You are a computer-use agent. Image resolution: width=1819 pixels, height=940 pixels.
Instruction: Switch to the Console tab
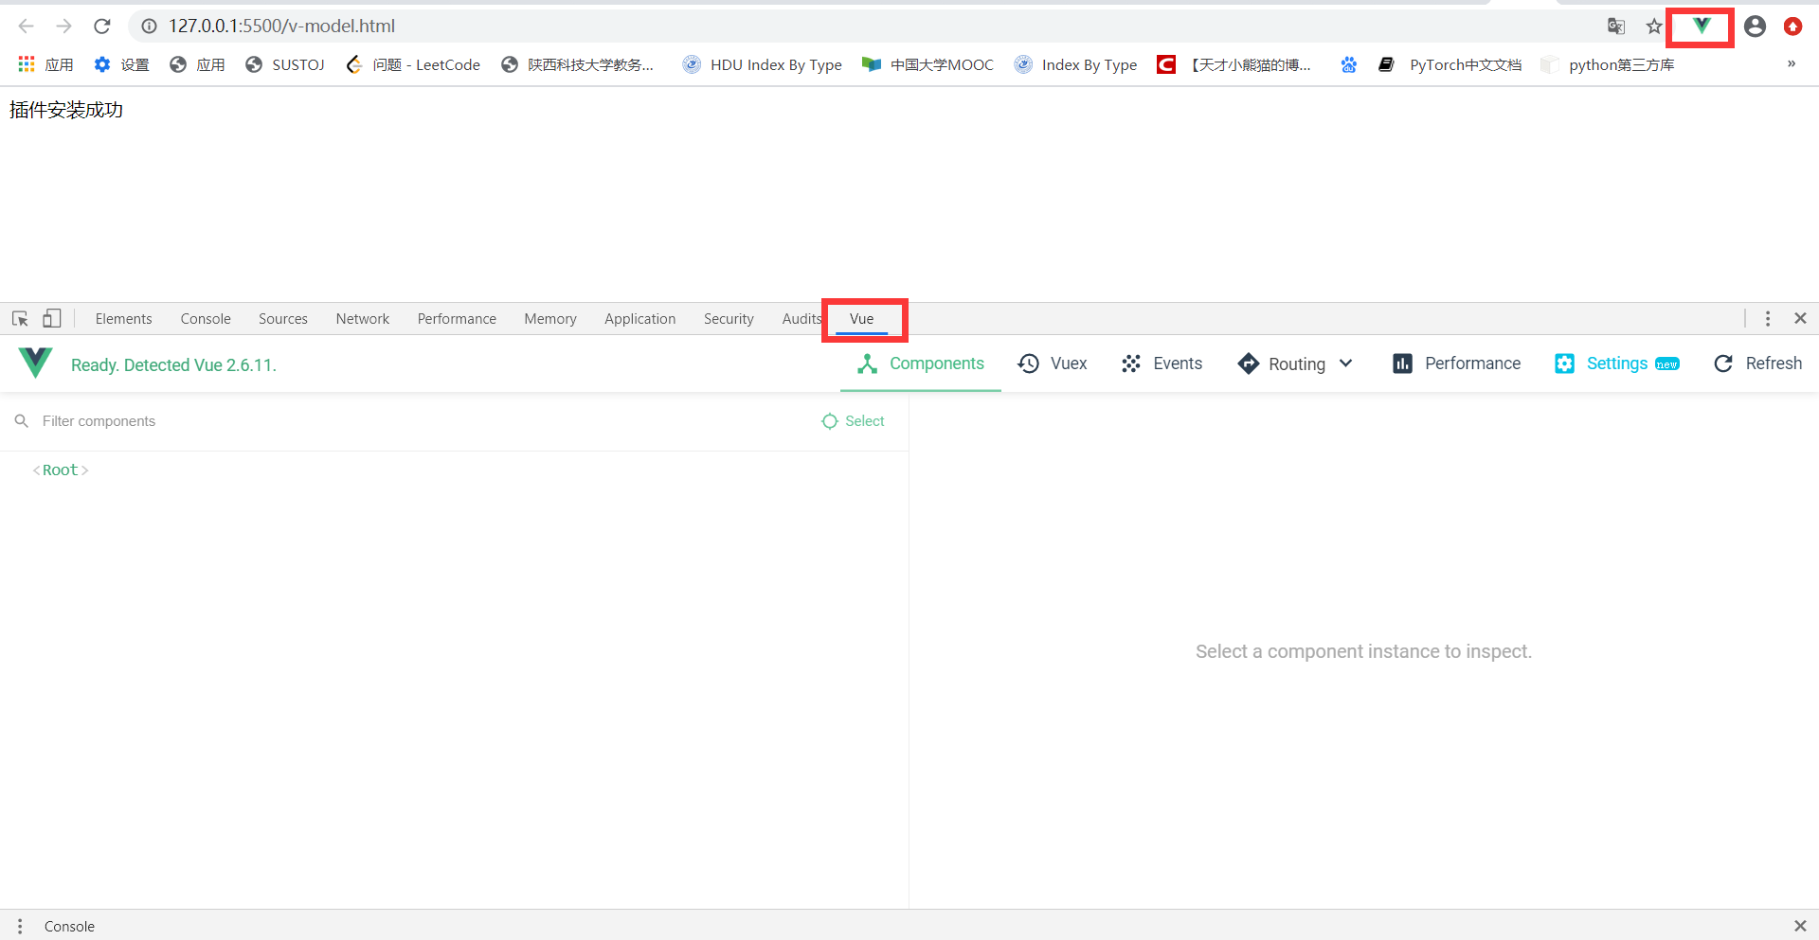pos(206,319)
